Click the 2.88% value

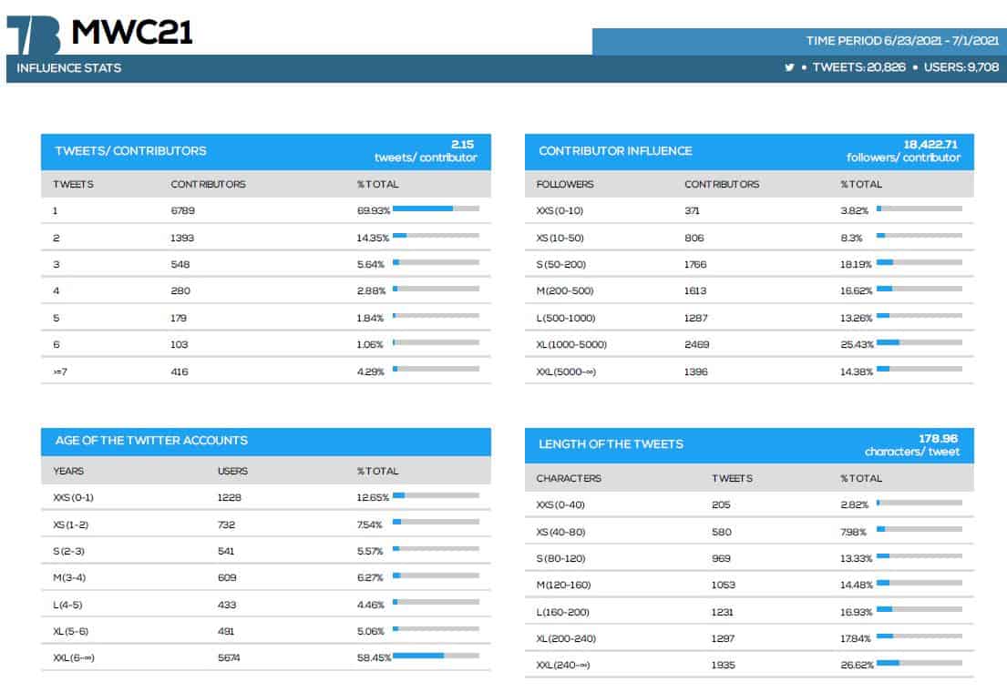(x=371, y=290)
